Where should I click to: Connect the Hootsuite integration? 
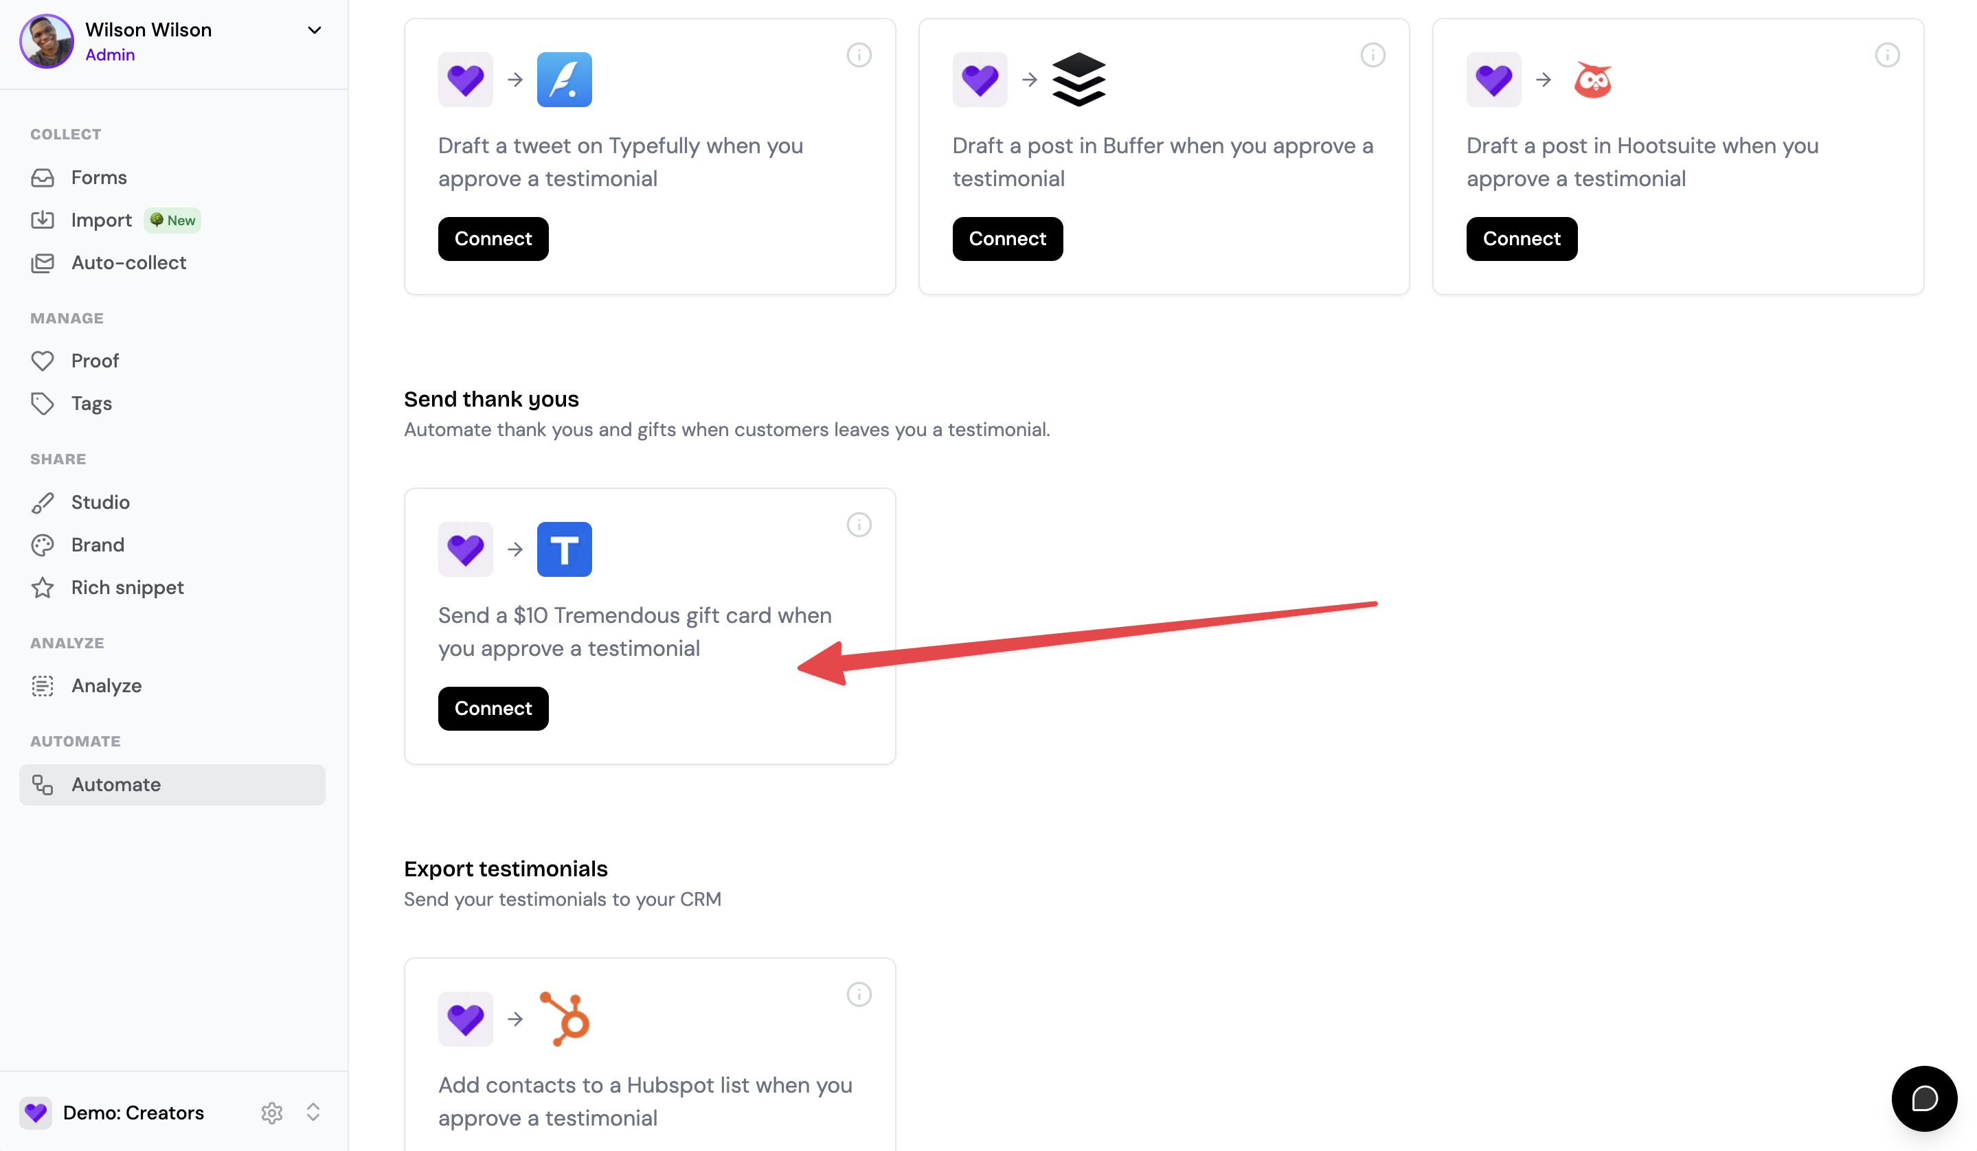coord(1521,238)
